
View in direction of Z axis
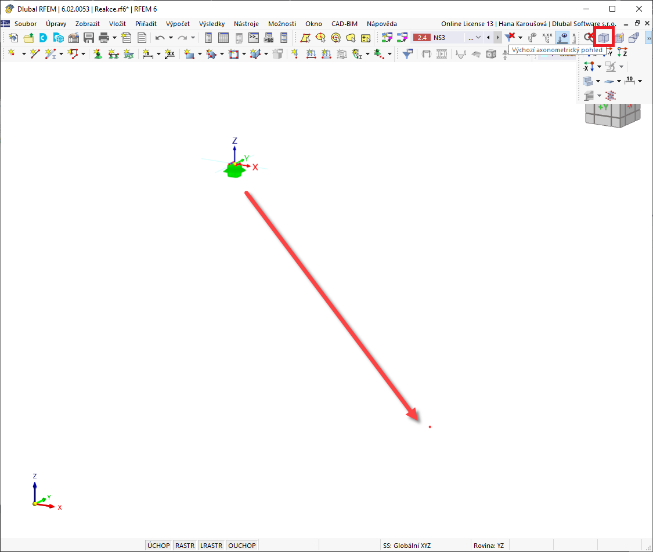coord(623,52)
